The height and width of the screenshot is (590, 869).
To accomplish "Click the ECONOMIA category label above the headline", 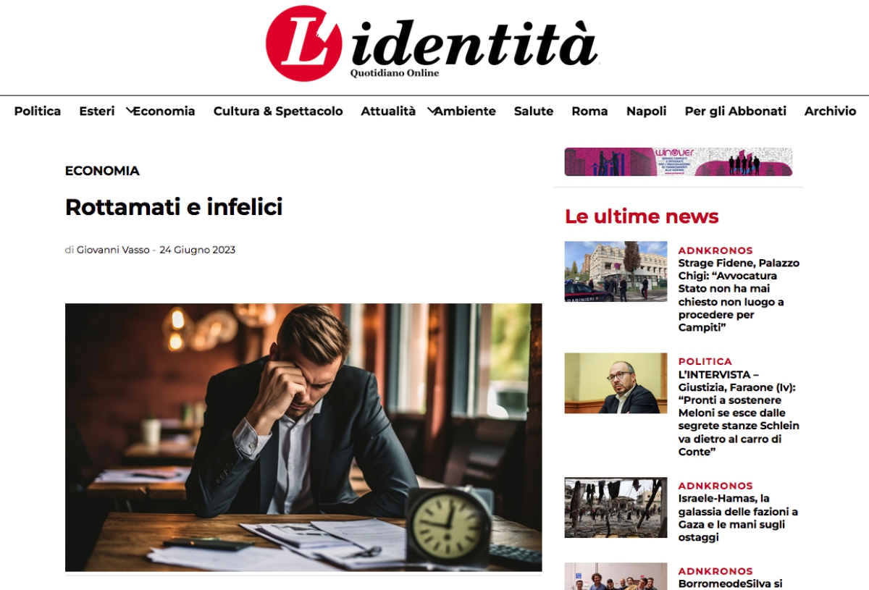I will click(102, 171).
